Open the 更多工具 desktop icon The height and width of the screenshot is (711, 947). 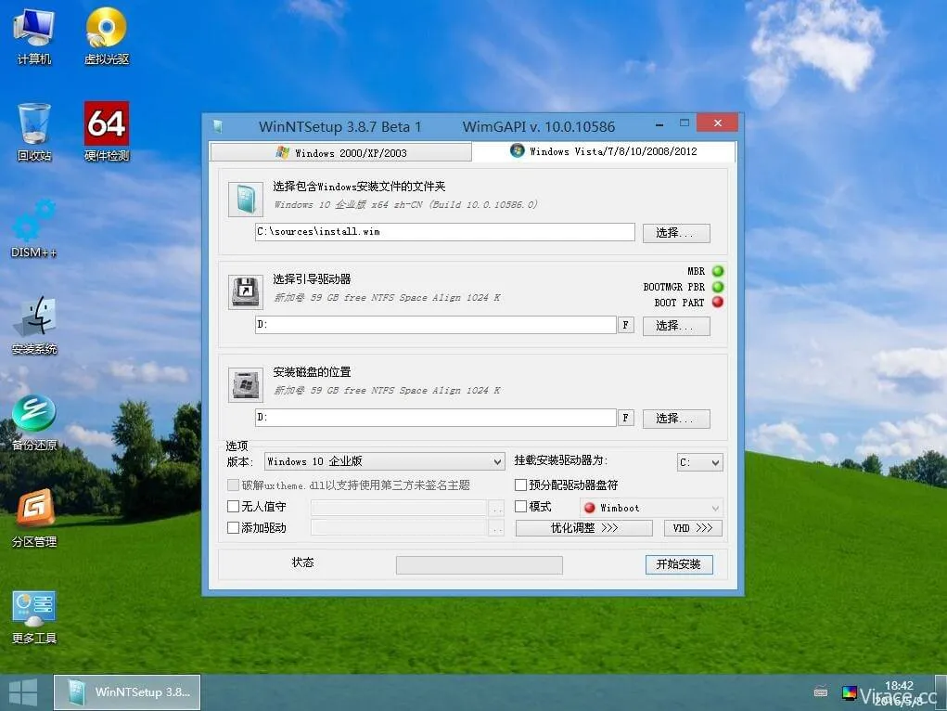click(33, 616)
